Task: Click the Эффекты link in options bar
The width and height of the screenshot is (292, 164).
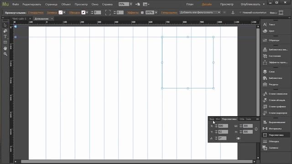Action: [x=133, y=13]
